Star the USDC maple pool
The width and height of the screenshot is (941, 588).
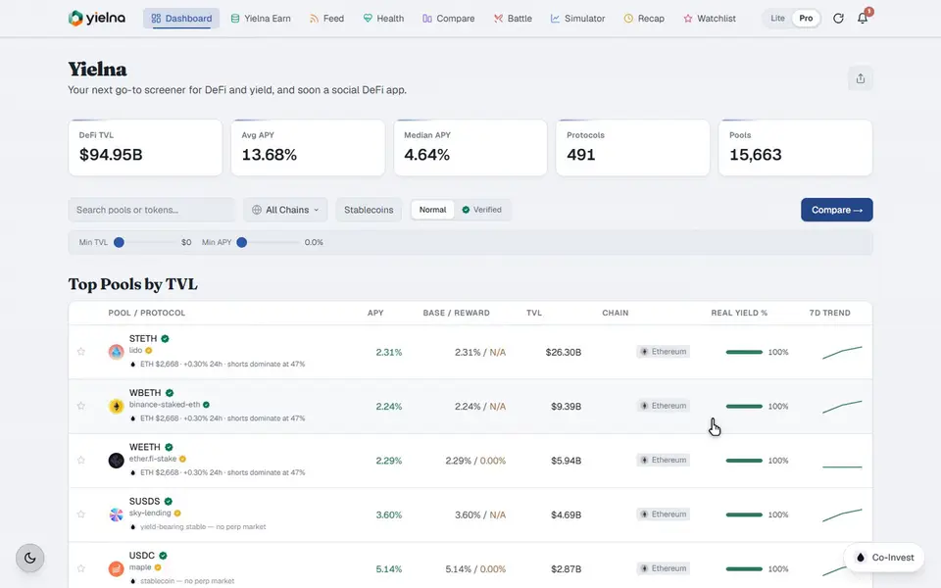[81, 568]
